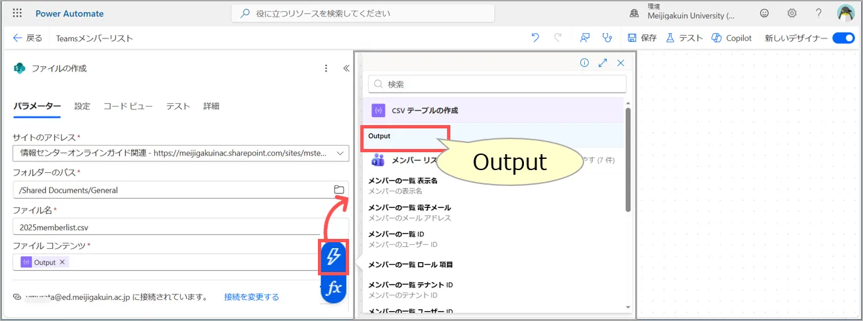
Task: Open the app launcher waffle icon
Action: tap(17, 13)
